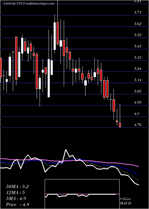Click the last red candlestick near 4.76
This screenshot has height=209, width=149.
120,125
